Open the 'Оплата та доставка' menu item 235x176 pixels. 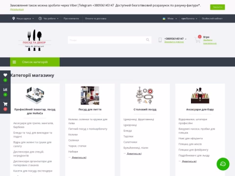click(x=95, y=19)
